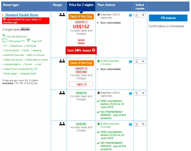191x151 pixels.
Task: Click the Adapted bath amenity
Action: click(29, 74)
